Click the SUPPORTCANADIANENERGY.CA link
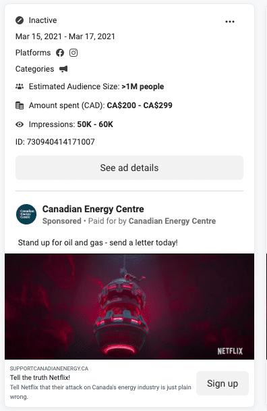The width and height of the screenshot is (267, 411). [49, 368]
